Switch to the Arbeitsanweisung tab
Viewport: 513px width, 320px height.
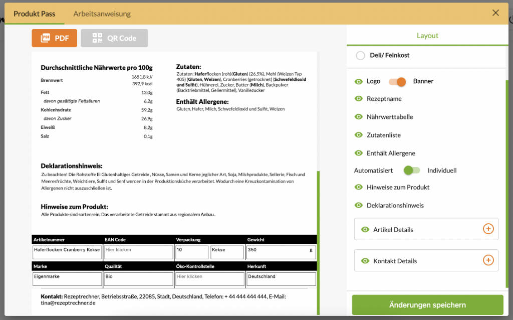tap(102, 14)
